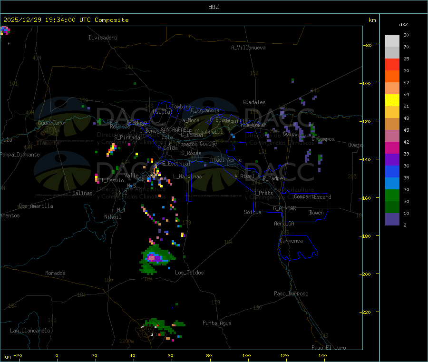Click the Paso_Burroso map label

coord(291,294)
